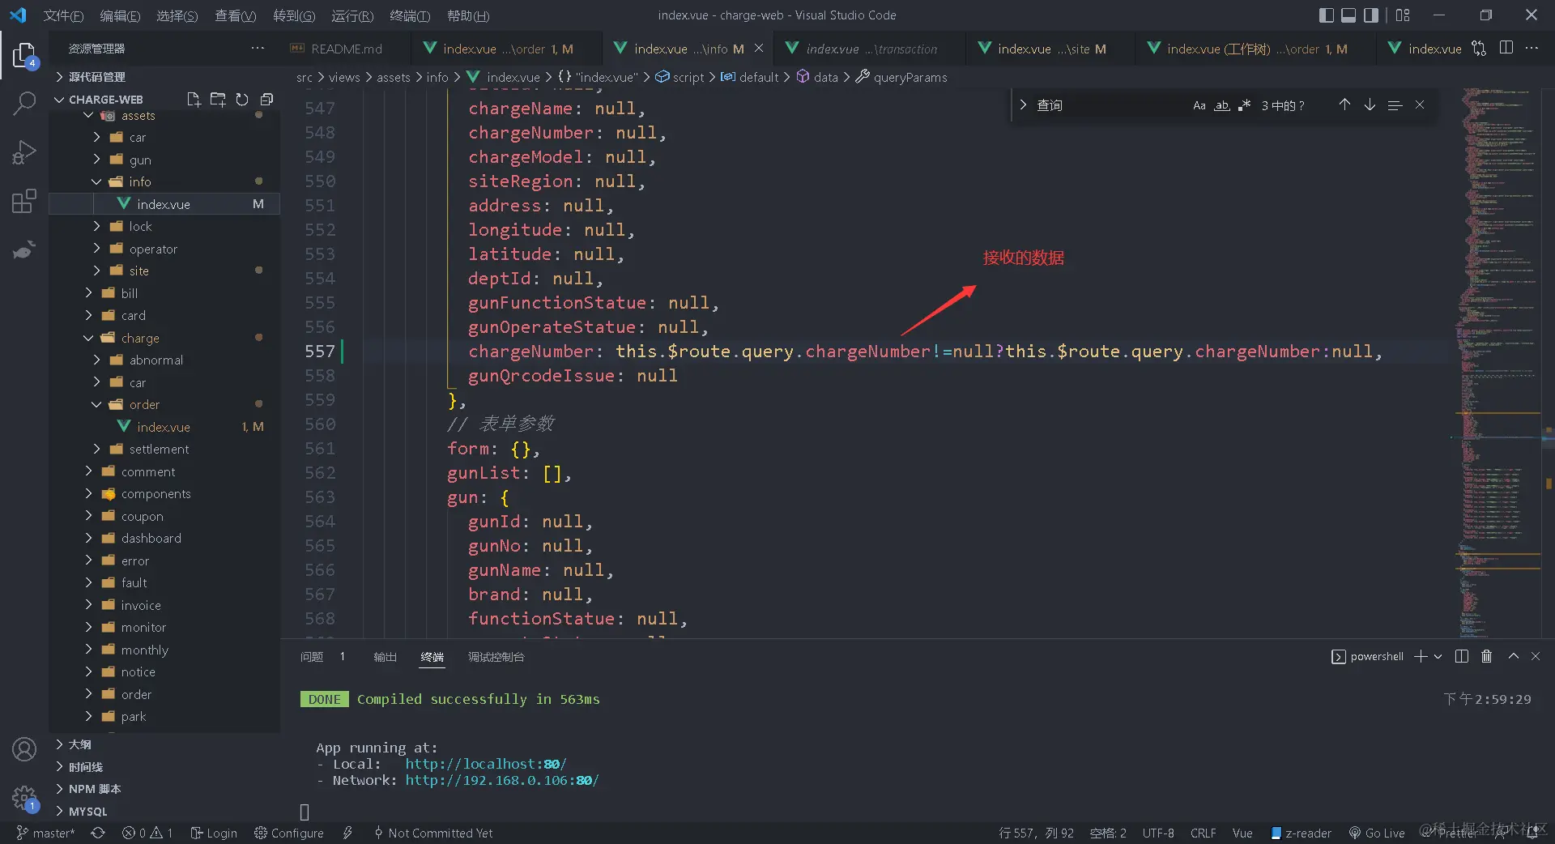Go to previous find match
The width and height of the screenshot is (1555, 844).
pyautogui.click(x=1344, y=105)
